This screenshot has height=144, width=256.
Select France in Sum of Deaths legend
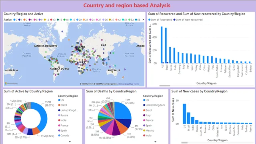click(x=148, y=120)
